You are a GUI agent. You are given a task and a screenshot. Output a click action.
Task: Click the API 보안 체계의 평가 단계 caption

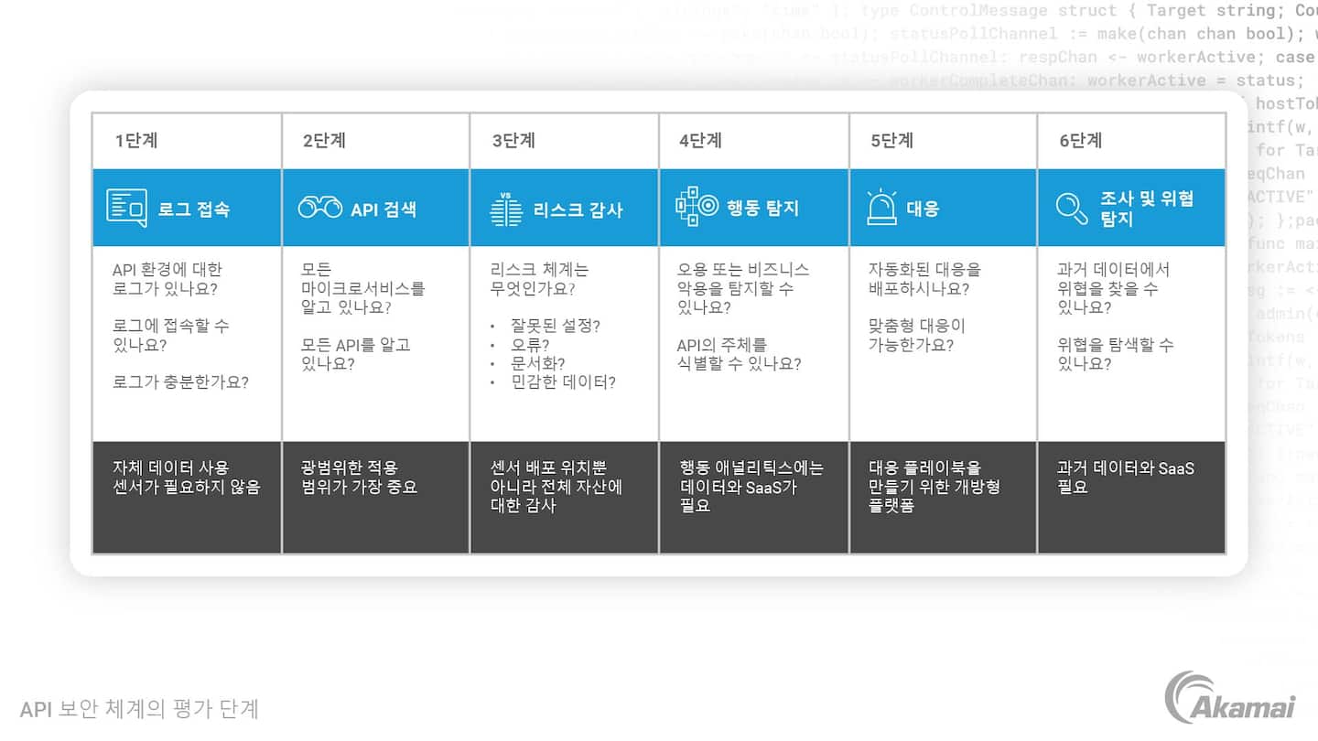[139, 709]
